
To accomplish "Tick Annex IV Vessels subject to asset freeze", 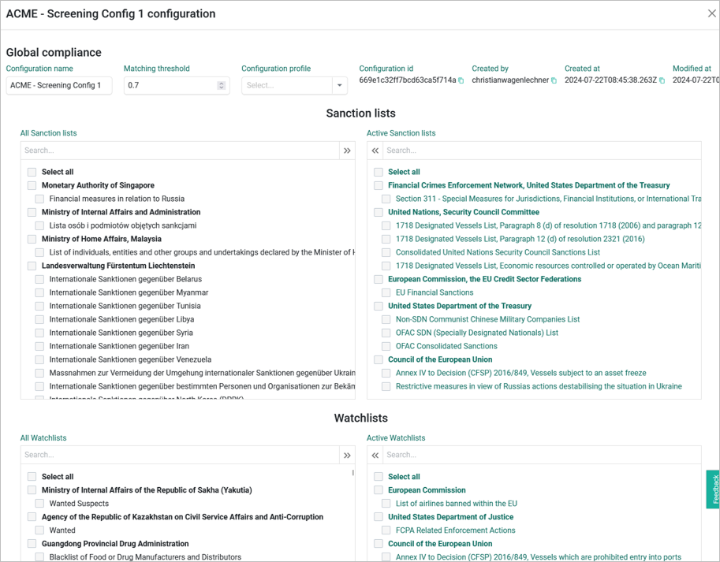I will [x=386, y=373].
